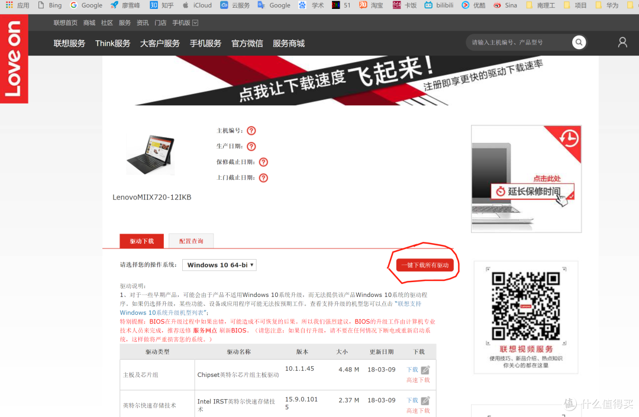
Task: Click the help icon beside 上门截止日期
Action: tap(264, 178)
